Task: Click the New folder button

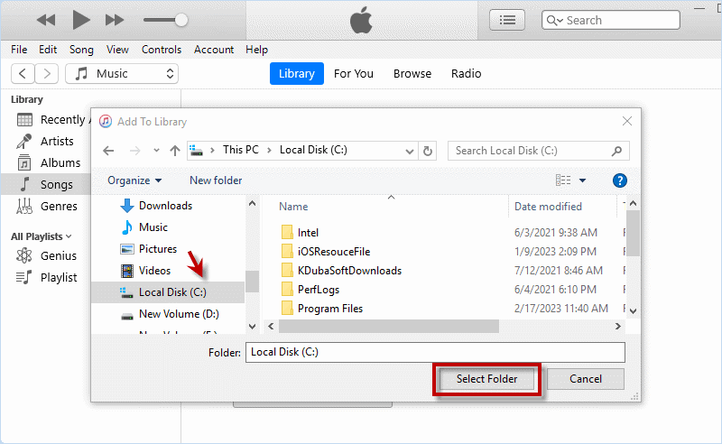Action: pos(216,180)
